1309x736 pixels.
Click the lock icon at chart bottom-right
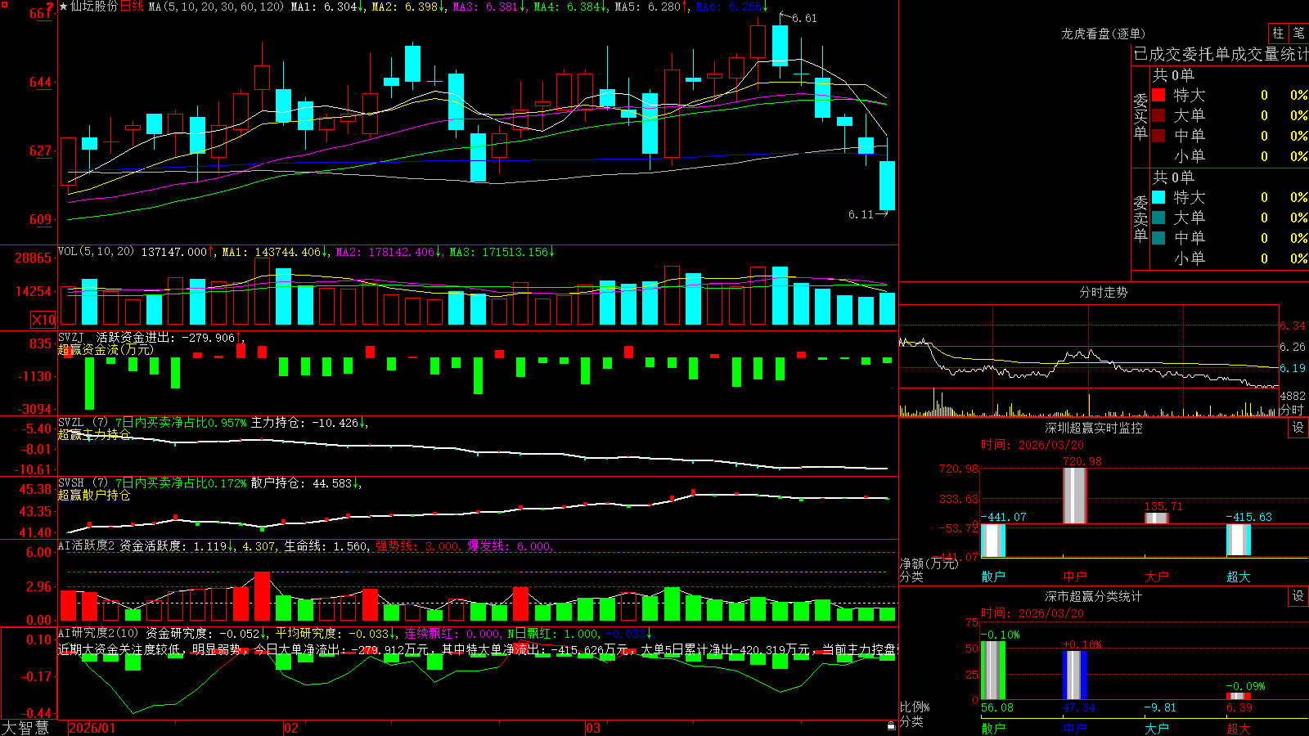[891, 725]
